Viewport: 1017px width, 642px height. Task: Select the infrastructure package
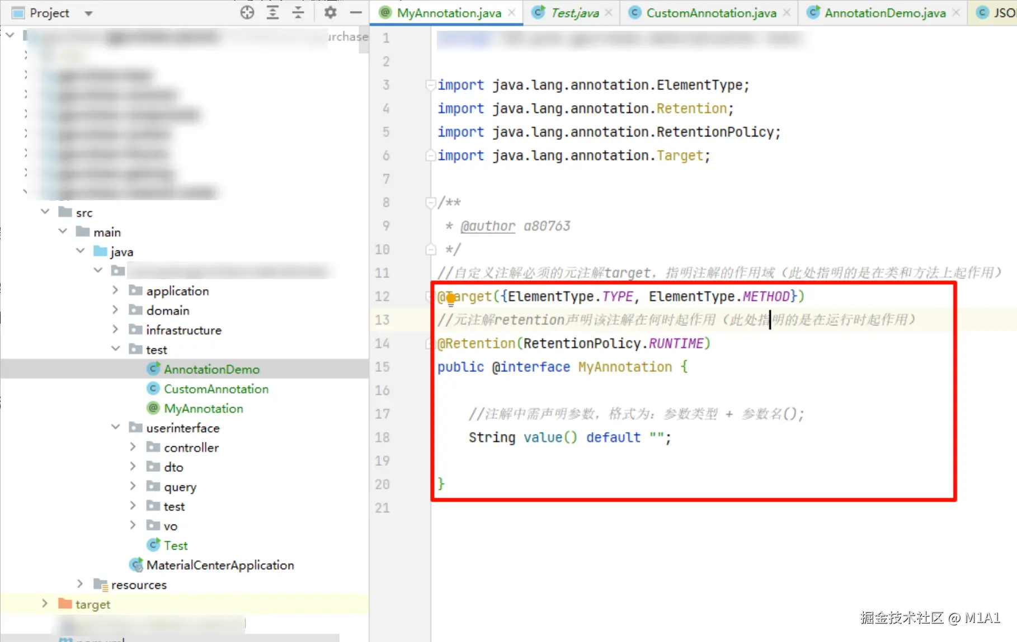click(x=183, y=330)
